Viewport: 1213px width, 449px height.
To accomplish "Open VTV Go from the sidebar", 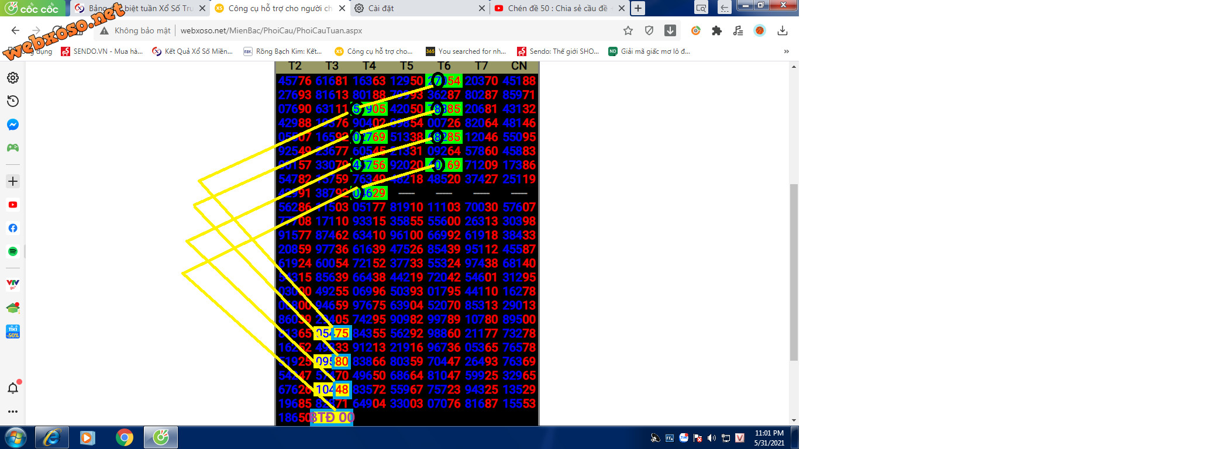I will 13,285.
